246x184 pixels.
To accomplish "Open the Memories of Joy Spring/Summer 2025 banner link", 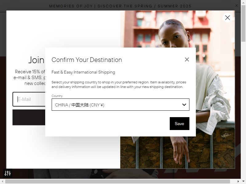I will 120,6.
